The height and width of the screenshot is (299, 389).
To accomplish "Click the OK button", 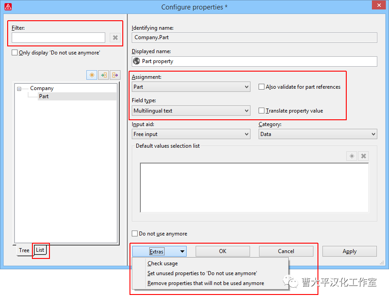I will click(x=223, y=251).
